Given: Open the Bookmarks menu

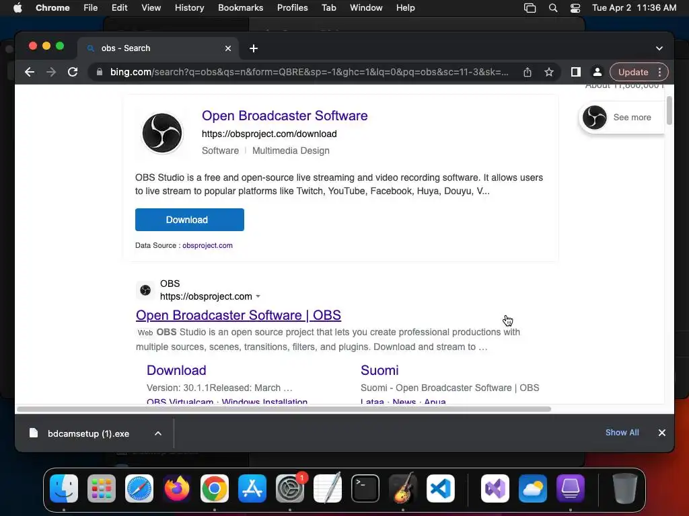Looking at the screenshot, I should point(240,8).
